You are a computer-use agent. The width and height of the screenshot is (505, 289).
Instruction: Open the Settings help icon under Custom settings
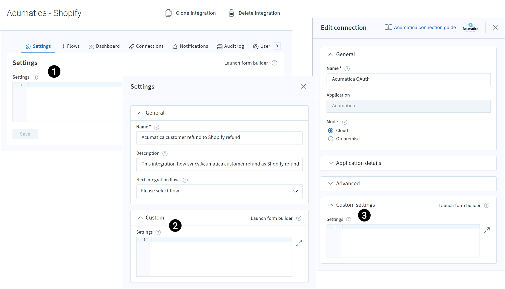click(349, 220)
